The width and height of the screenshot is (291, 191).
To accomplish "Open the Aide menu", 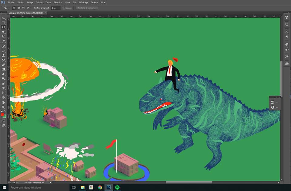I will click(x=103, y=2).
